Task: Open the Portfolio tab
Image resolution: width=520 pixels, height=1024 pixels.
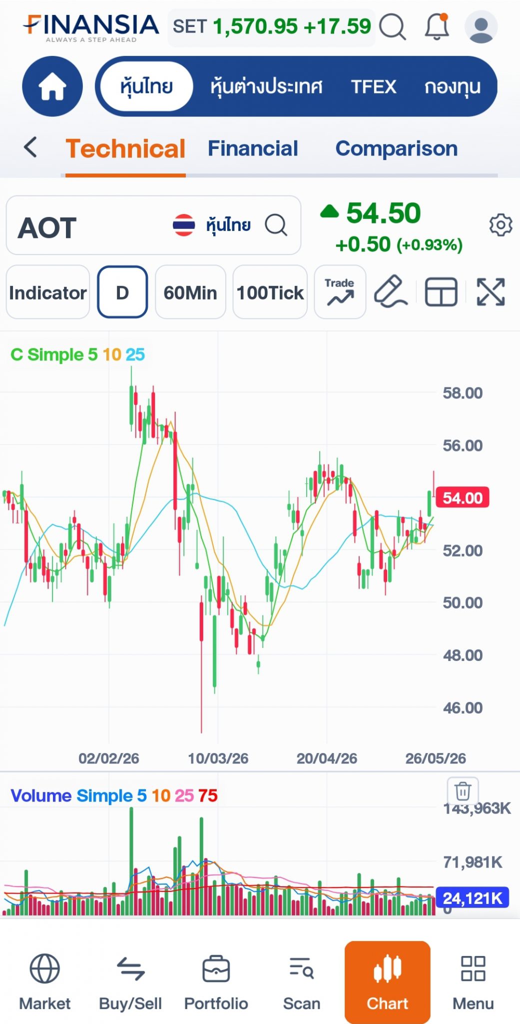Action: point(216,982)
